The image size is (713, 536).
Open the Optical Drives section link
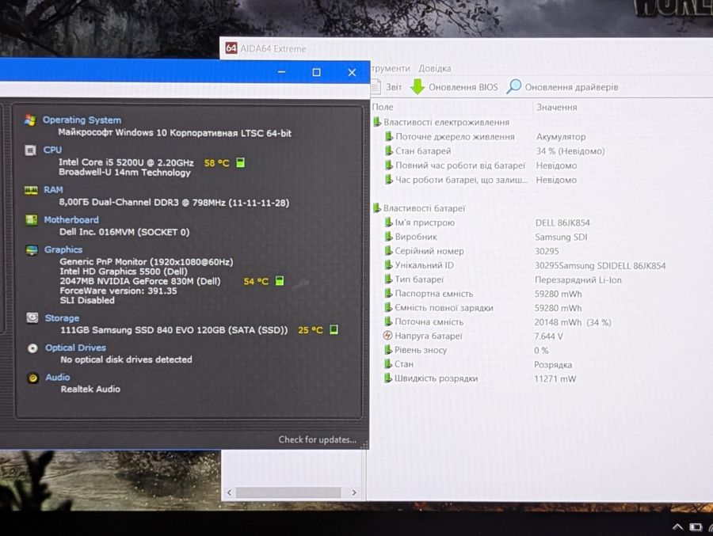[75, 348]
